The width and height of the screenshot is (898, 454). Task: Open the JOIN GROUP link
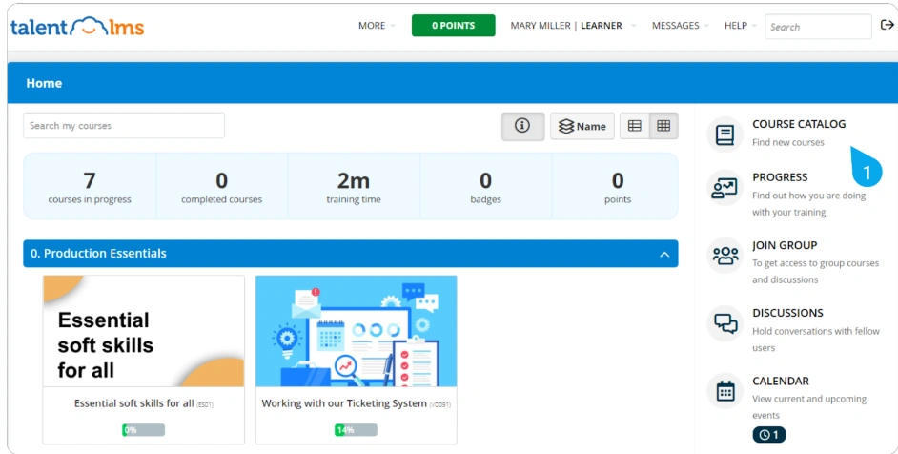tap(784, 245)
